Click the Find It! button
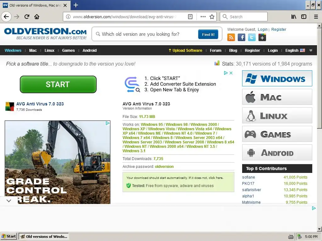The width and height of the screenshot is (322, 241). coord(208,34)
